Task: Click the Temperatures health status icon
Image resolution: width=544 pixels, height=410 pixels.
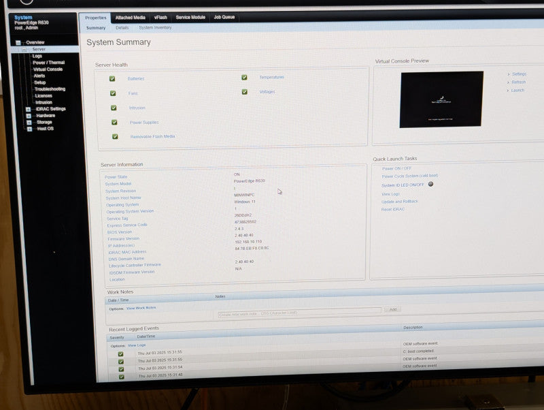Action: [x=244, y=78]
